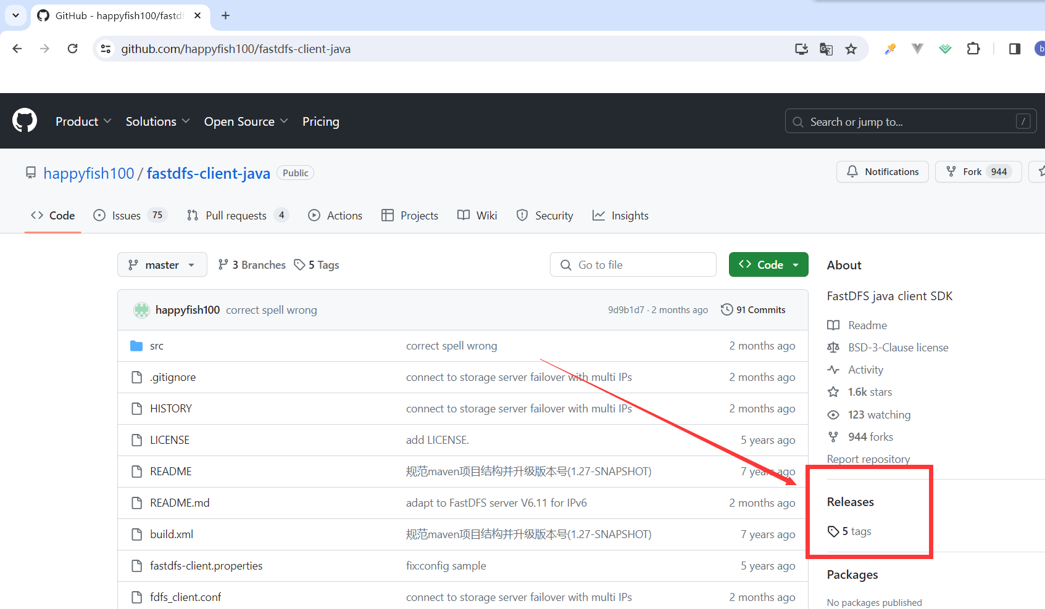This screenshot has width=1045, height=609.
Task: Open the README.md file
Action: (180, 503)
